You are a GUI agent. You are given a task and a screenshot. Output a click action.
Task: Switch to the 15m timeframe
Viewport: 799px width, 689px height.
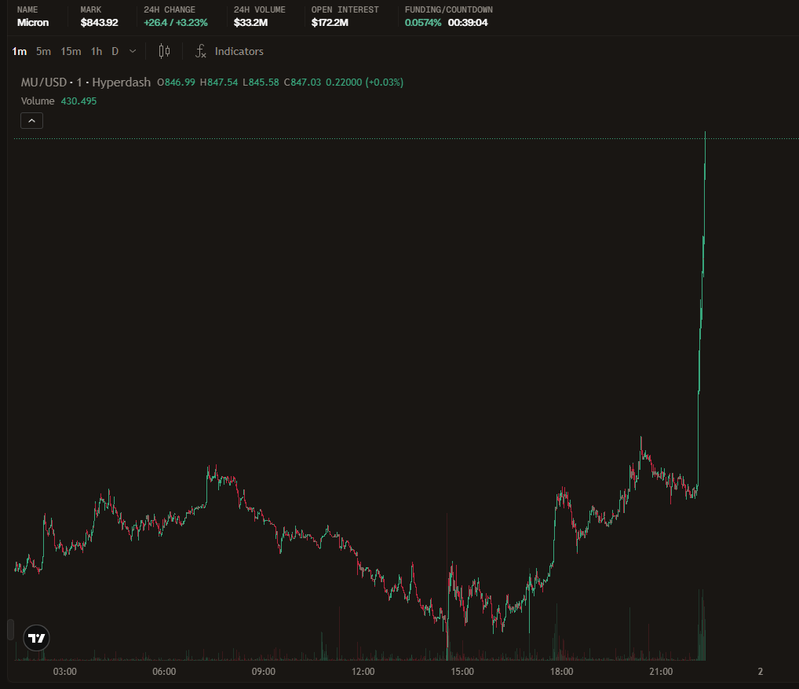point(71,52)
